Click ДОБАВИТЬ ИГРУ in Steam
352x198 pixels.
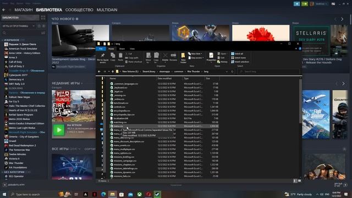point(14,185)
